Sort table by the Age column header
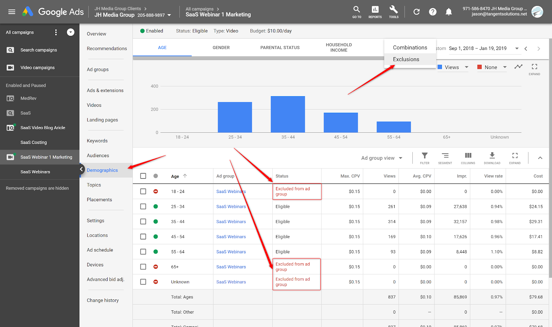The height and width of the screenshot is (327, 552). click(175, 176)
